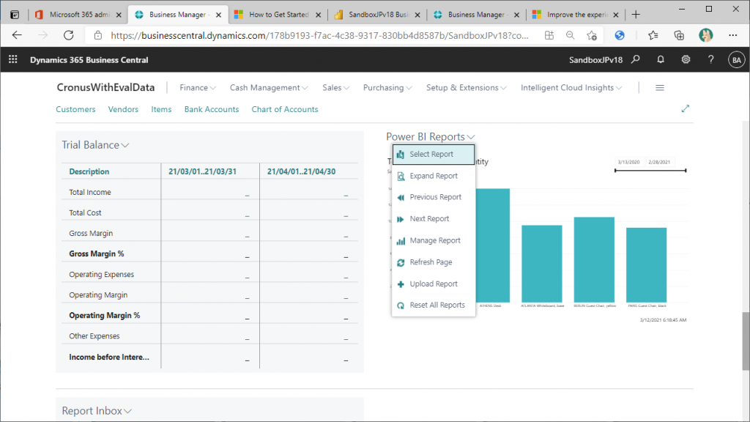Expand the Sales menu

coord(335,88)
